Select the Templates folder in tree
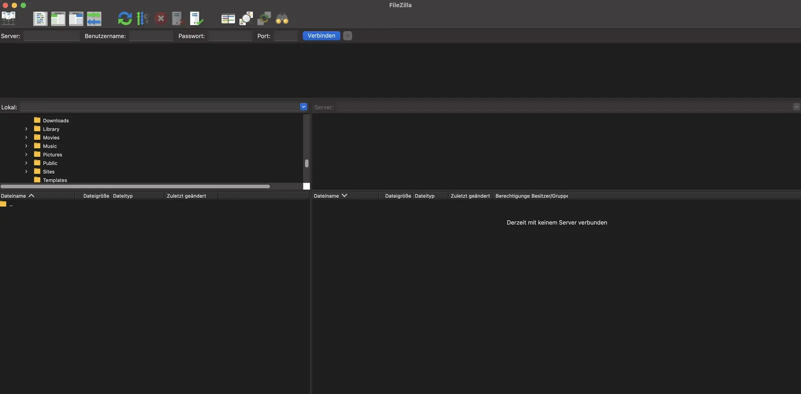 [x=55, y=180]
